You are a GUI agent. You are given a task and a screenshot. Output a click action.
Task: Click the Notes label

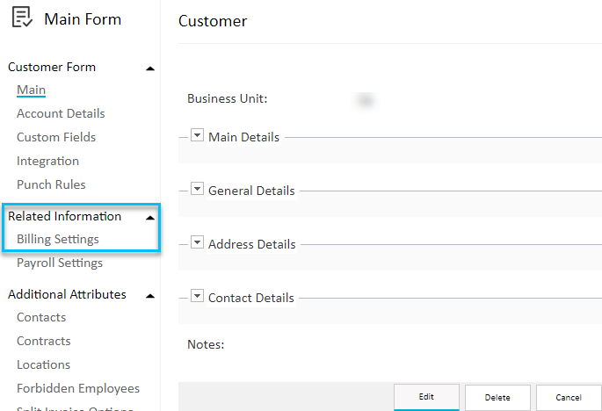pyautogui.click(x=206, y=344)
